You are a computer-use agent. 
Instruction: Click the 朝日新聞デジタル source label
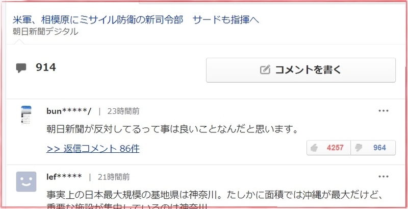pyautogui.click(x=45, y=32)
